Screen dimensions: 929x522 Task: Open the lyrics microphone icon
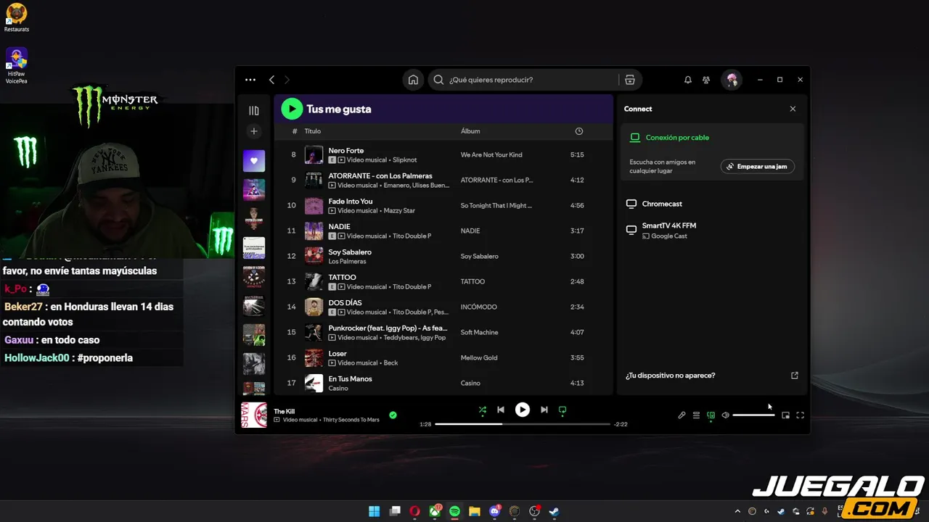(682, 415)
